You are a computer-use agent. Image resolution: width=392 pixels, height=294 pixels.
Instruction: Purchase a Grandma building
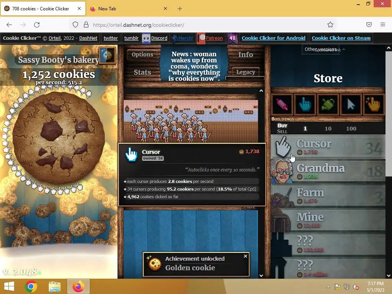coord(328,171)
